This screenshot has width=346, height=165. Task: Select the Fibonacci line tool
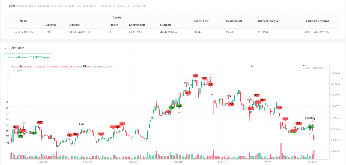point(7,136)
